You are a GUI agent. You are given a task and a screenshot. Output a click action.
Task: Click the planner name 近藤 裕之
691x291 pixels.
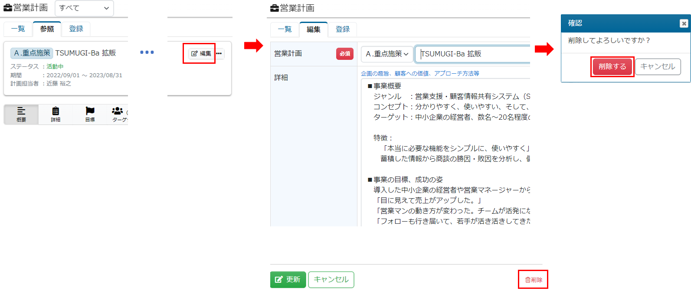pos(59,83)
